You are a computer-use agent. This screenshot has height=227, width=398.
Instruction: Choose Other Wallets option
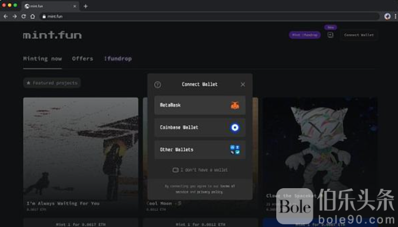click(200, 150)
